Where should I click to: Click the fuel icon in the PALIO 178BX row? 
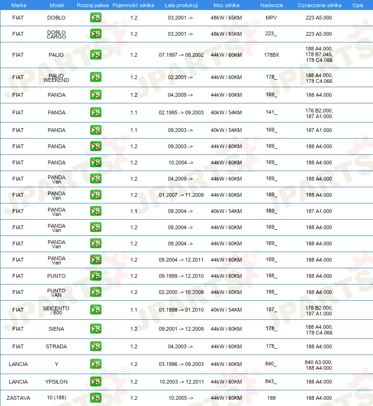coord(96,55)
